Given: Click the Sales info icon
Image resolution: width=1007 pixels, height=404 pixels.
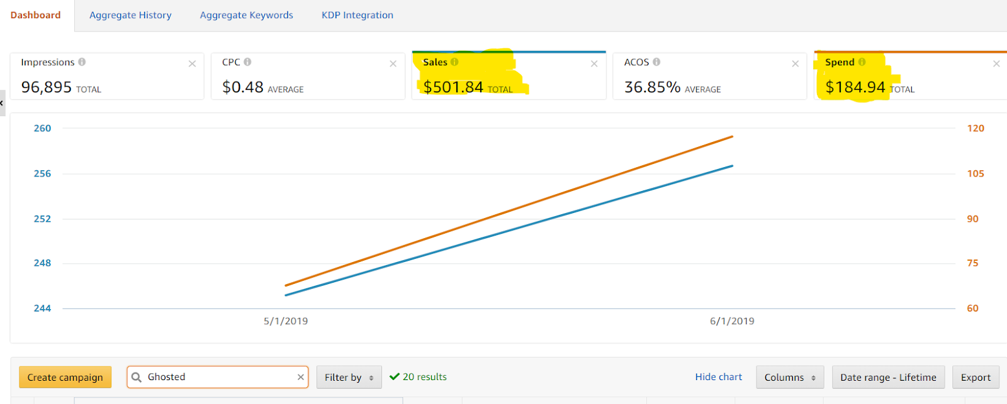Looking at the screenshot, I should click(454, 62).
